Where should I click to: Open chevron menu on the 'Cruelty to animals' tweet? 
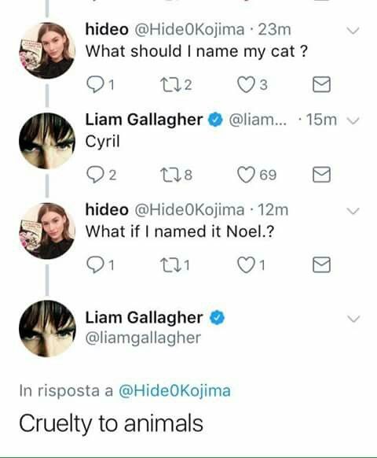tap(353, 319)
